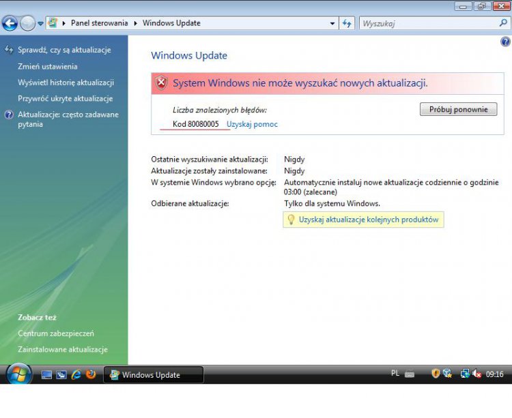This screenshot has height=418, width=512.
Task: Select Windows Update taskbar button
Action: 154,374
